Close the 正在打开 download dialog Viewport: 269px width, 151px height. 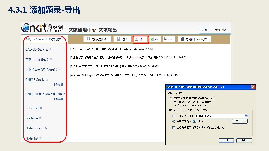(x=253, y=87)
